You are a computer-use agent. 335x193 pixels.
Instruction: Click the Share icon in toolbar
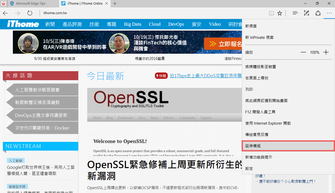coord(318,13)
